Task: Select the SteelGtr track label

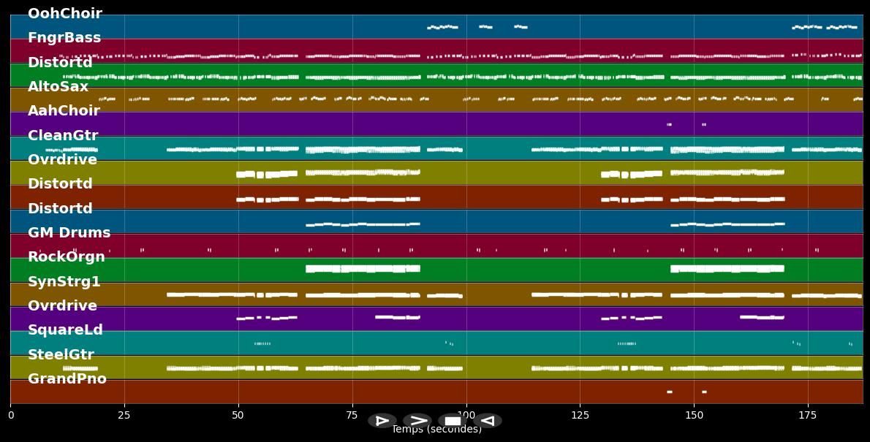Action: (61, 355)
